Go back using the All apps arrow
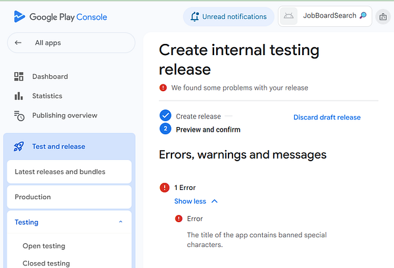 click(18, 43)
